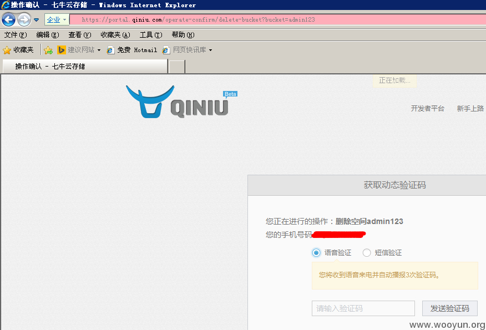The height and width of the screenshot is (330, 486).
Task: Click the Beta badge on the logo
Action: [x=230, y=94]
